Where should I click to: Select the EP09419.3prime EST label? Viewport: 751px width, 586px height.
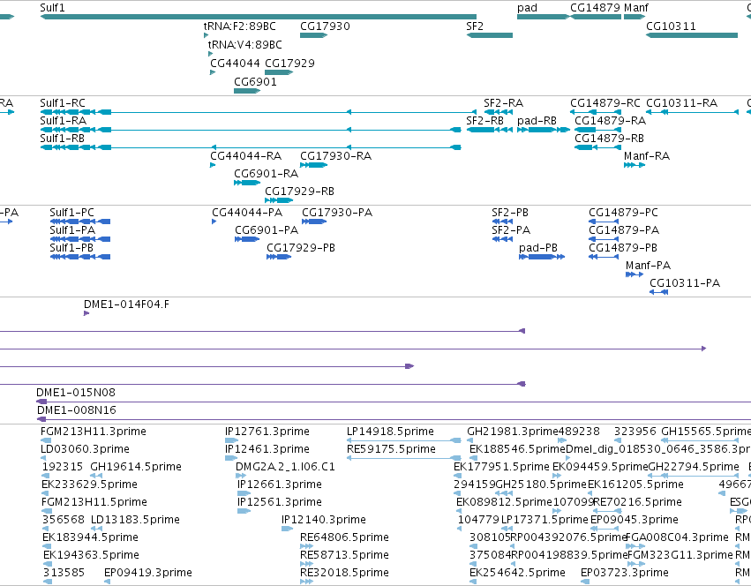point(148,573)
